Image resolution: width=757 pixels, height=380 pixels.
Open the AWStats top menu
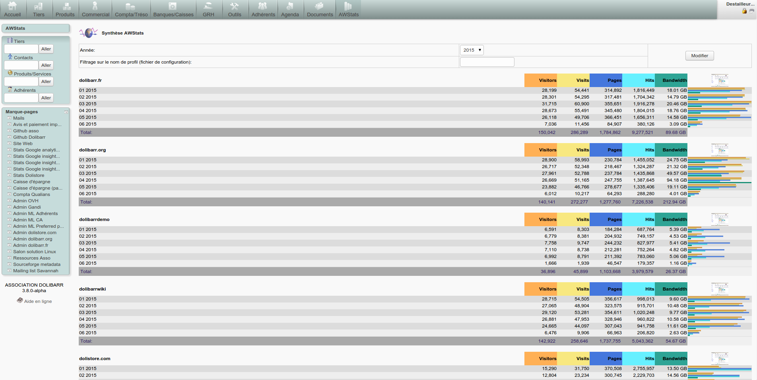click(349, 10)
